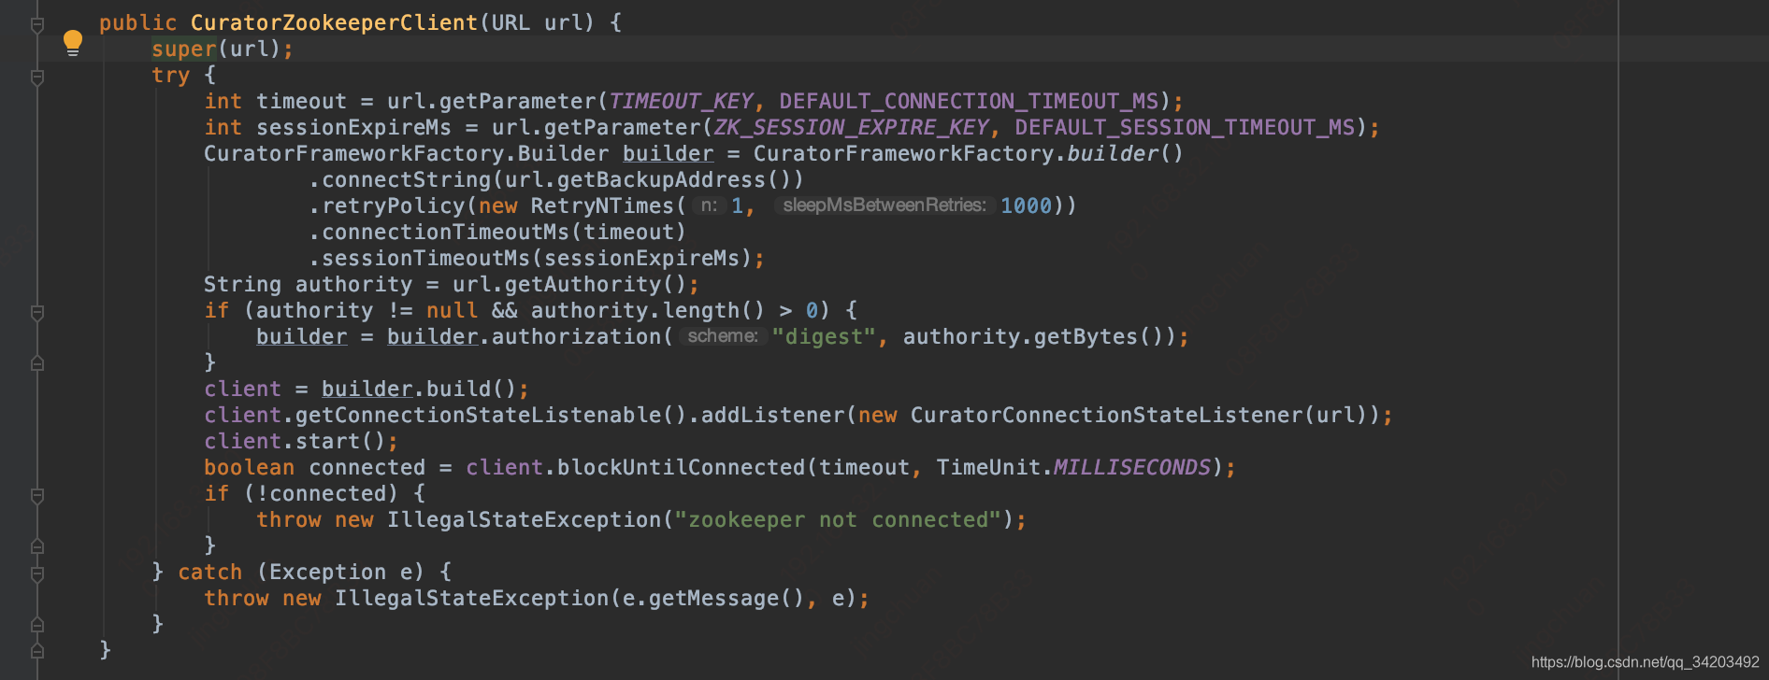This screenshot has height=680, width=1769.
Task: Fold the 'if (!connected)' block marker
Action: pos(37,496)
